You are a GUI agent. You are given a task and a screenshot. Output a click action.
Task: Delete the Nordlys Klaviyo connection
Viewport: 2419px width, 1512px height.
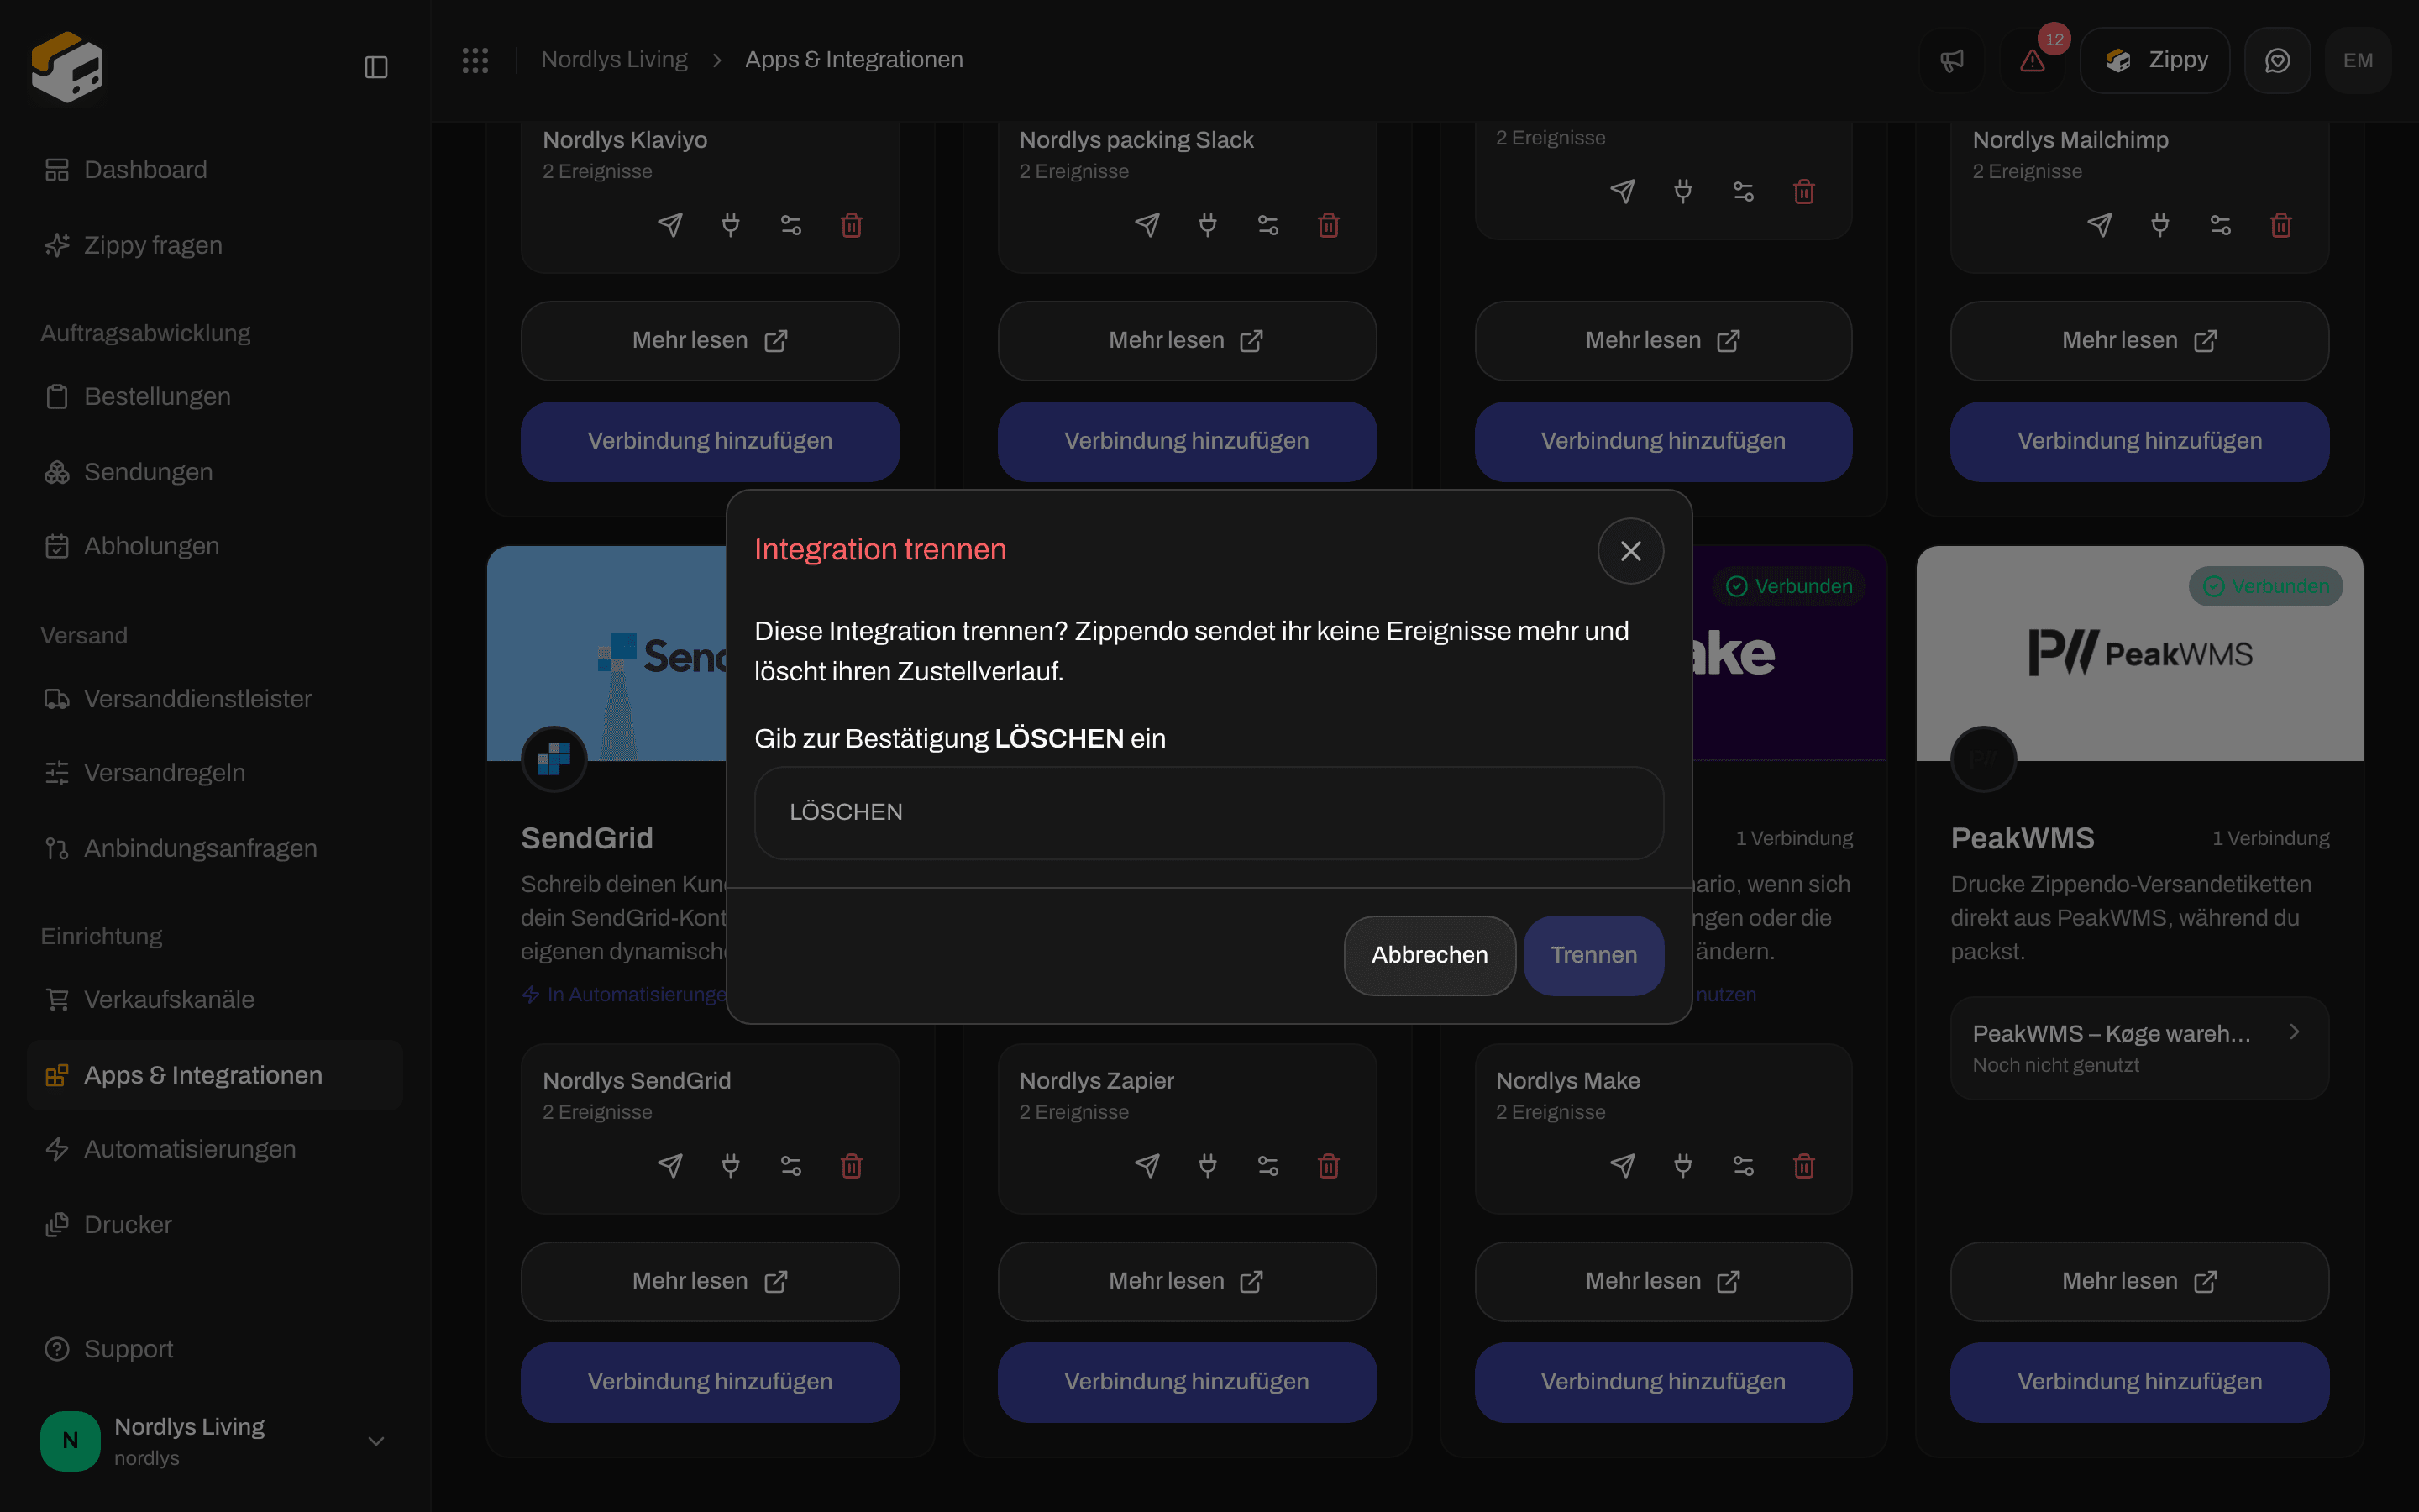pyautogui.click(x=852, y=225)
